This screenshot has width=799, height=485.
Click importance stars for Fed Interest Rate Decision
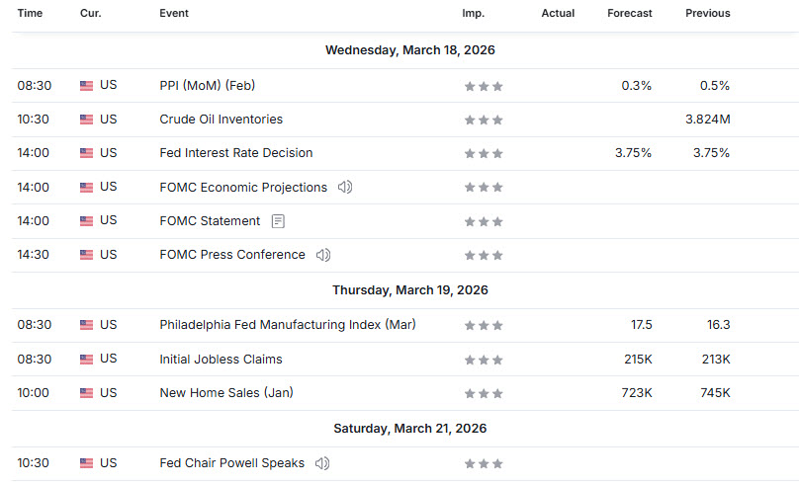[484, 154]
